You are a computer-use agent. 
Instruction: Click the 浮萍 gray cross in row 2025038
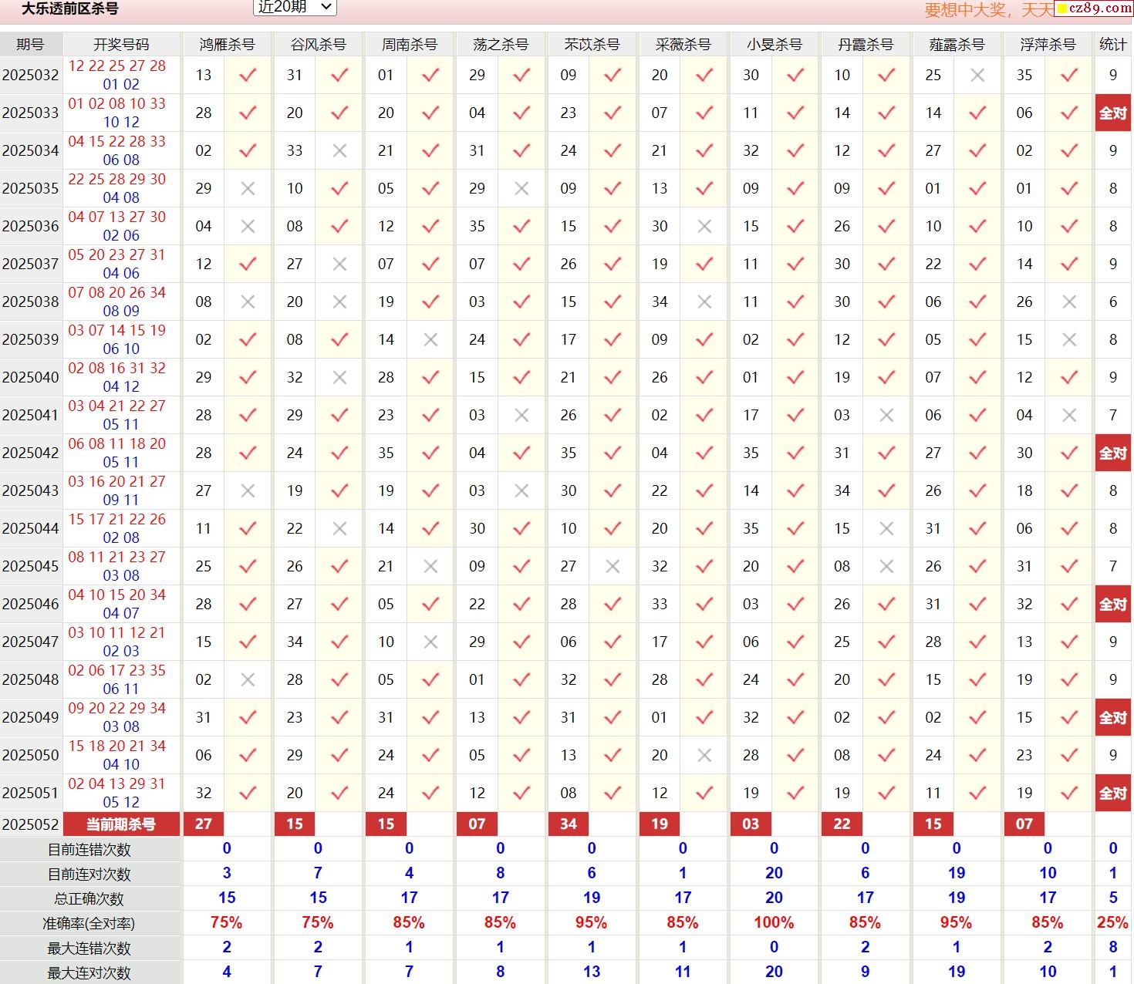1069,302
